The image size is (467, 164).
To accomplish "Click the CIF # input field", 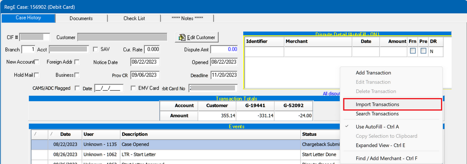I will 34,37.
